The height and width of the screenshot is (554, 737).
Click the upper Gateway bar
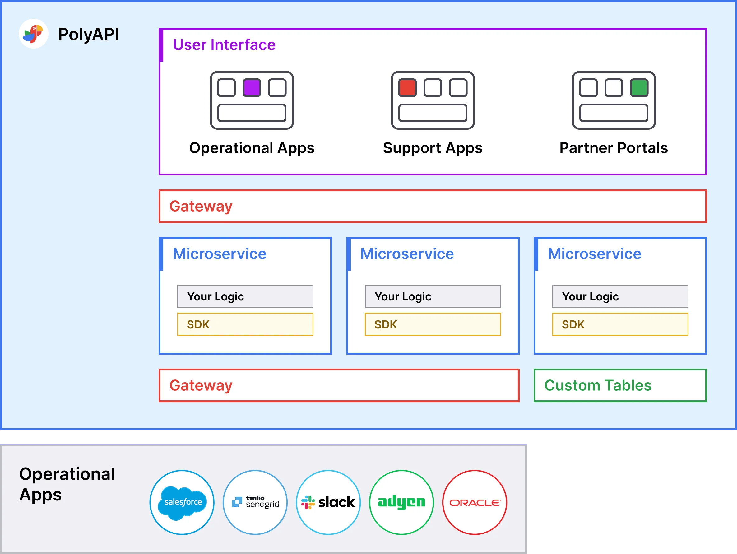point(433,206)
